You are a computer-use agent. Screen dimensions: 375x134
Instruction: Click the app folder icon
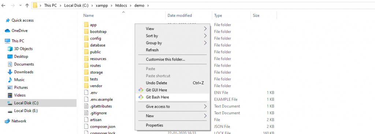pyautogui.click(x=86, y=25)
